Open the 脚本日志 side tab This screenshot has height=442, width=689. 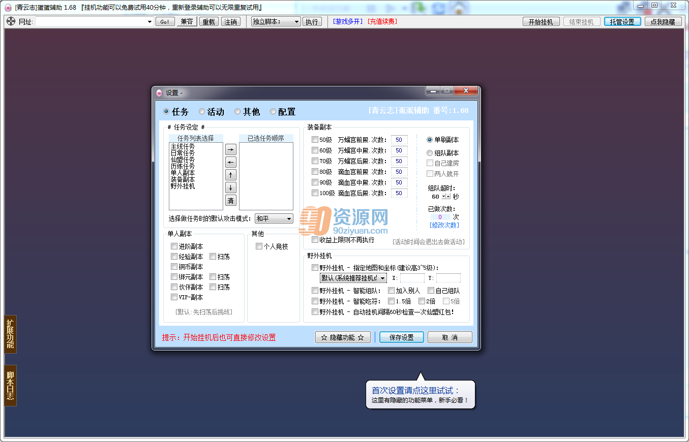tap(10, 385)
